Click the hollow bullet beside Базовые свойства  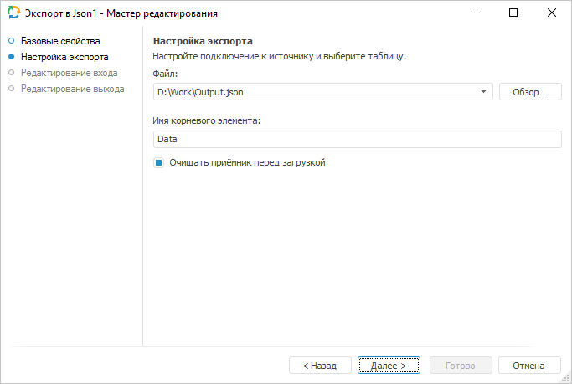coord(12,41)
